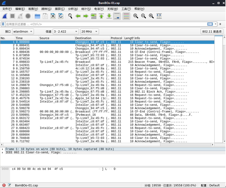Image resolution: width=226 pixels, height=188 pixels.
Task: Toggle auto-scroll during live capture icon
Action: [117, 16]
